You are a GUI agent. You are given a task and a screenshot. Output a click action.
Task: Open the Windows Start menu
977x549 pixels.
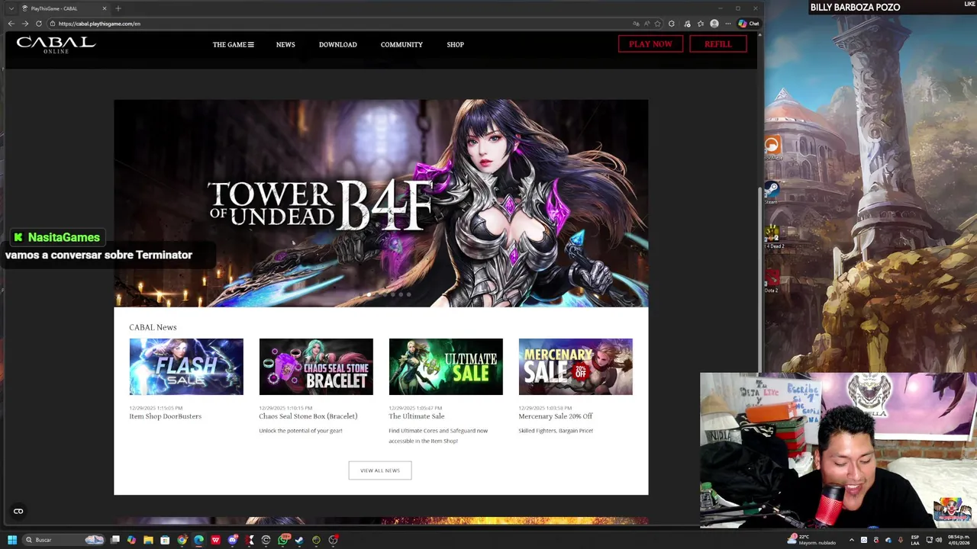(x=12, y=540)
